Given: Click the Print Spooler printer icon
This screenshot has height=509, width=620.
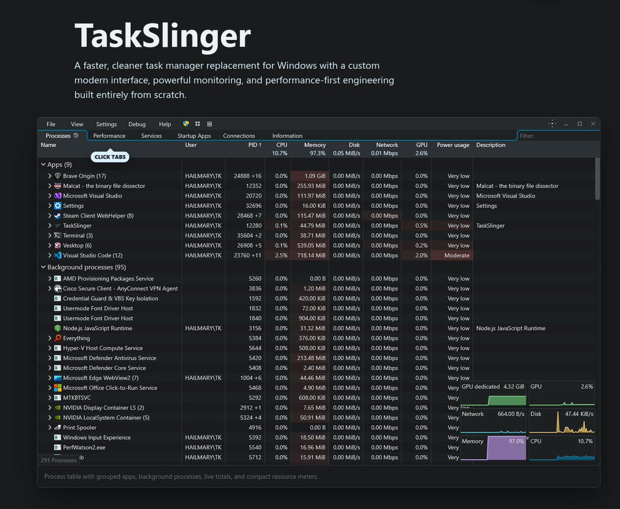Looking at the screenshot, I should click(58, 427).
